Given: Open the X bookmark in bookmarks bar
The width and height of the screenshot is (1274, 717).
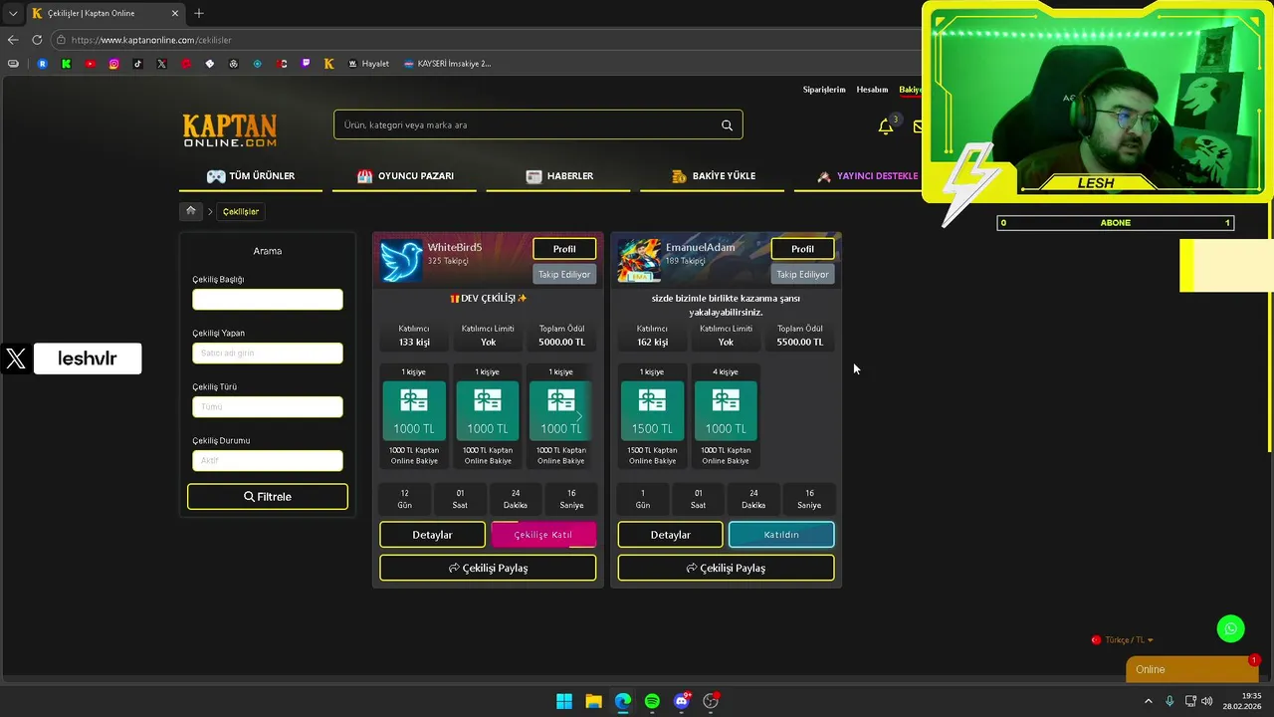Looking at the screenshot, I should coord(162,64).
